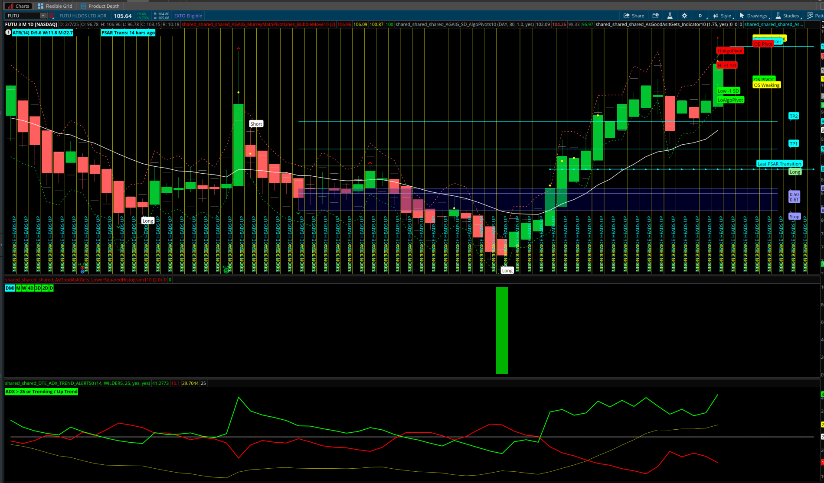The width and height of the screenshot is (824, 483).
Task: Click the ATR(14) label on chart
Action: (43, 32)
